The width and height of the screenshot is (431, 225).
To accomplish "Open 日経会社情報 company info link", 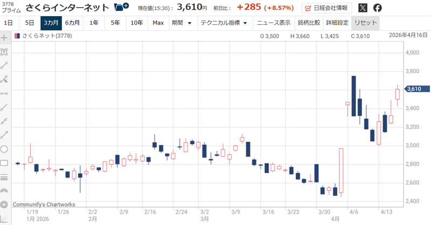I will click(328, 8).
